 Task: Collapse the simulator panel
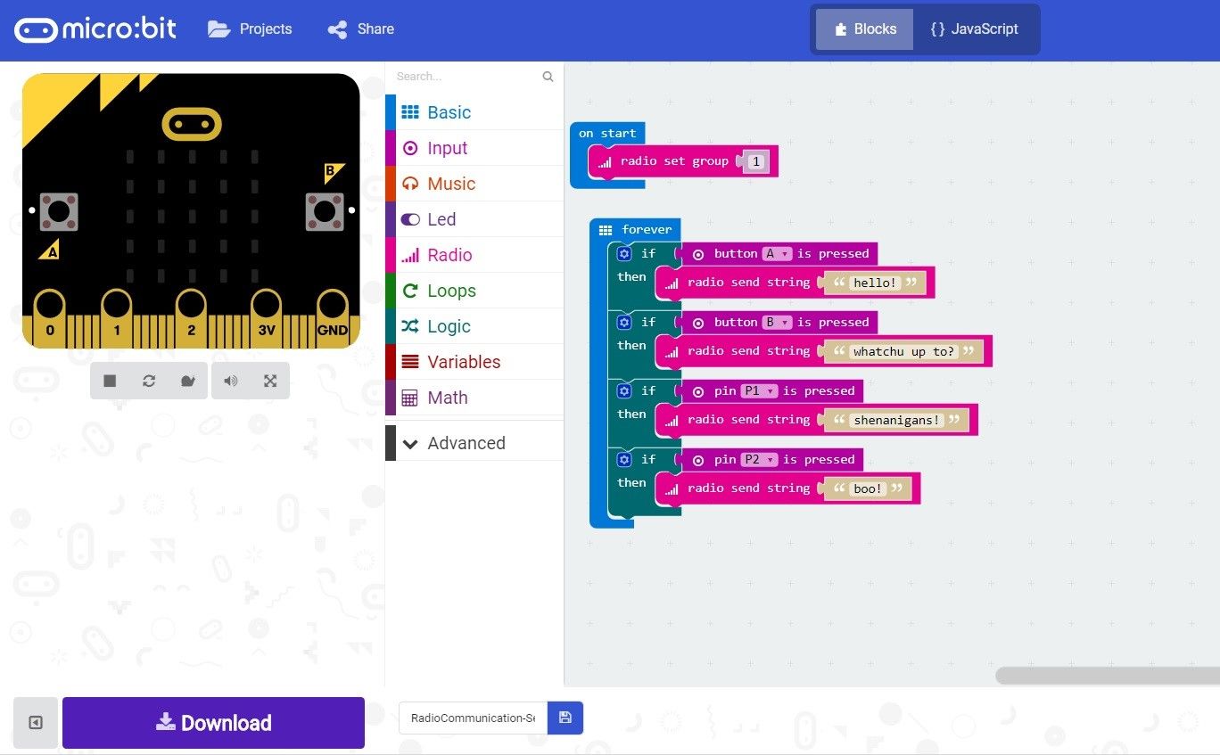click(35, 723)
